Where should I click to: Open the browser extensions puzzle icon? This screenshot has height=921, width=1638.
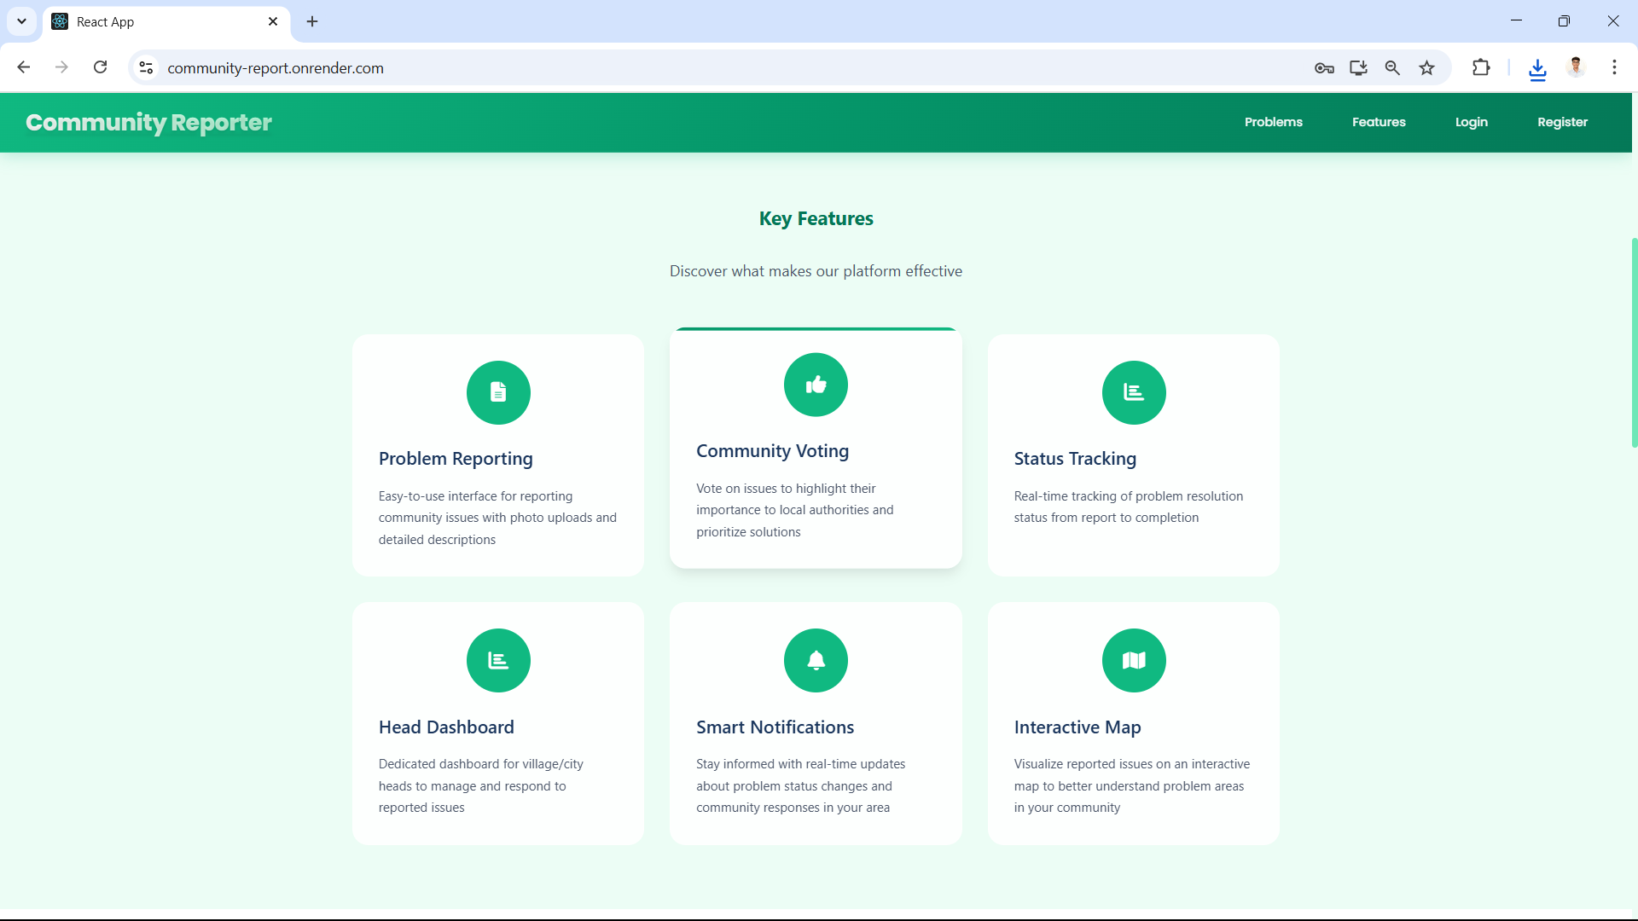click(1481, 67)
